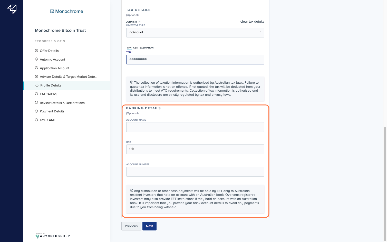
Task: Focus the TFN input field
Action: (195, 60)
